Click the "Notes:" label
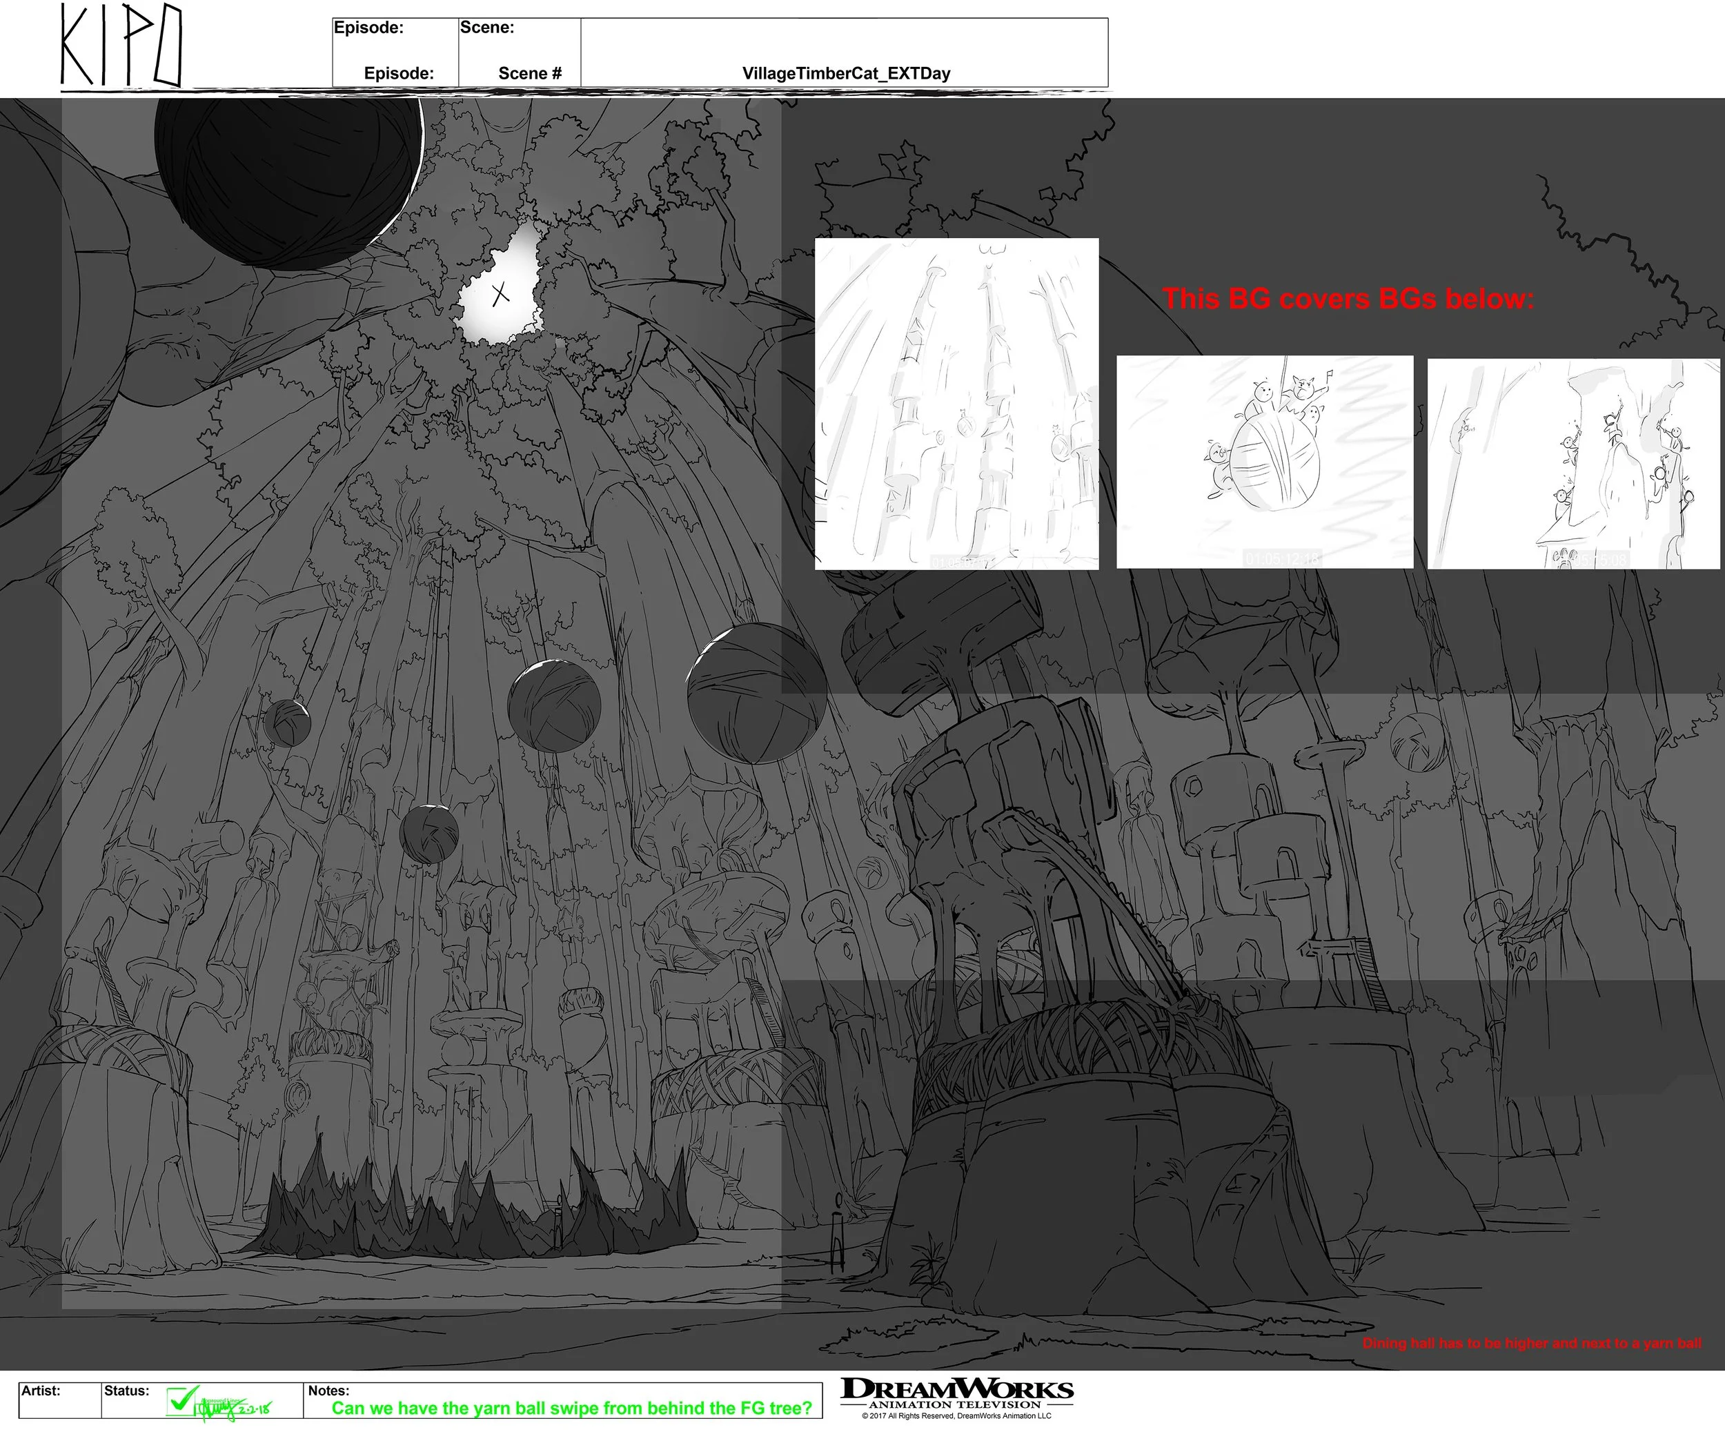This screenshot has height=1432, width=1725. (x=328, y=1391)
